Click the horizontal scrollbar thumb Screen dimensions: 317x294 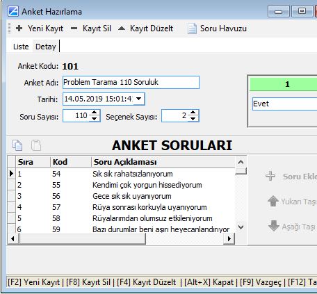point(82,238)
